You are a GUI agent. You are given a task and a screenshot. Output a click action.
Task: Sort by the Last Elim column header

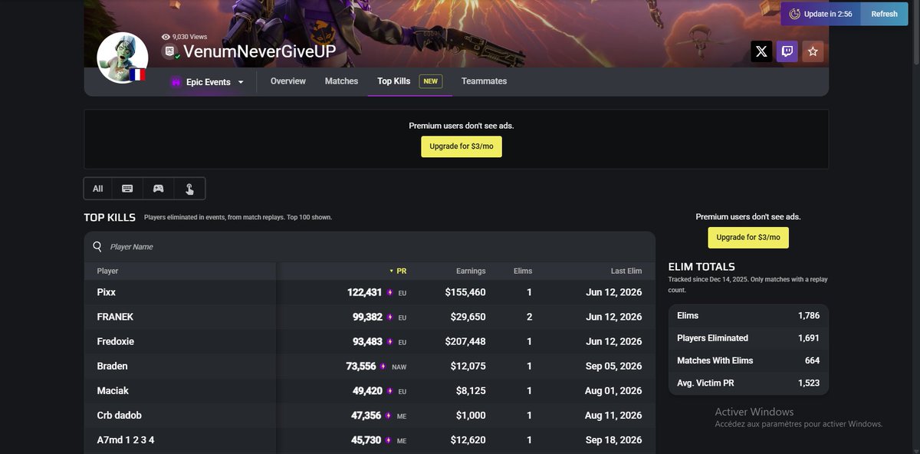(626, 271)
